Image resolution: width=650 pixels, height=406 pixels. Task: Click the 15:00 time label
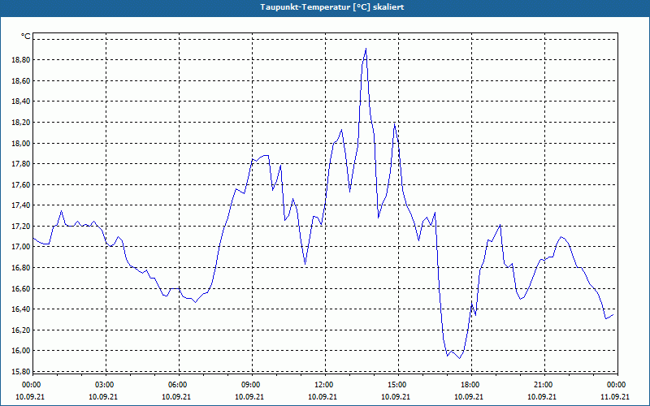(x=398, y=385)
